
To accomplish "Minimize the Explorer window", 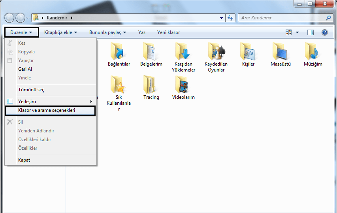I will pyautogui.click(x=299, y=4).
